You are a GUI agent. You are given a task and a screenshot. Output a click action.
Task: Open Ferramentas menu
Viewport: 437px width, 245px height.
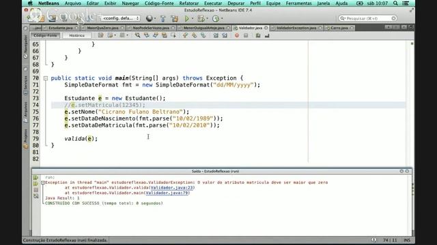pos(298,3)
